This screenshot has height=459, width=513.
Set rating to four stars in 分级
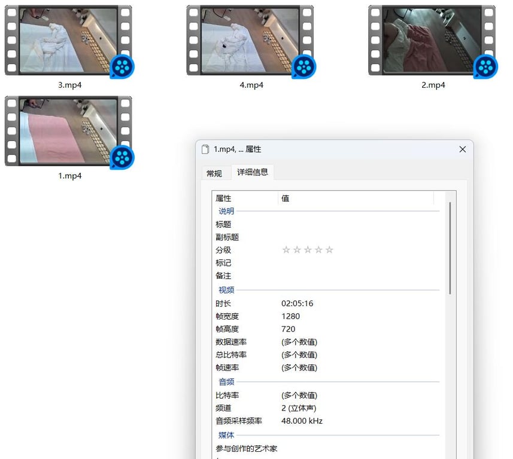318,250
